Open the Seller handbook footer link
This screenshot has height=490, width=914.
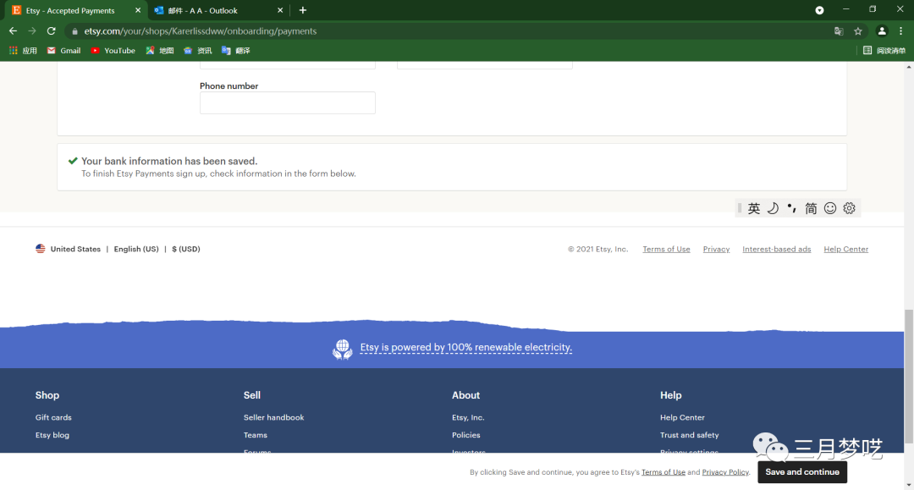point(273,417)
